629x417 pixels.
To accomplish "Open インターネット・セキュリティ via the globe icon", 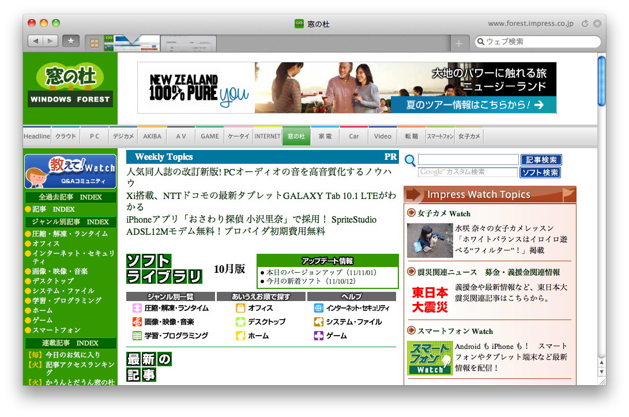I will (x=318, y=309).
